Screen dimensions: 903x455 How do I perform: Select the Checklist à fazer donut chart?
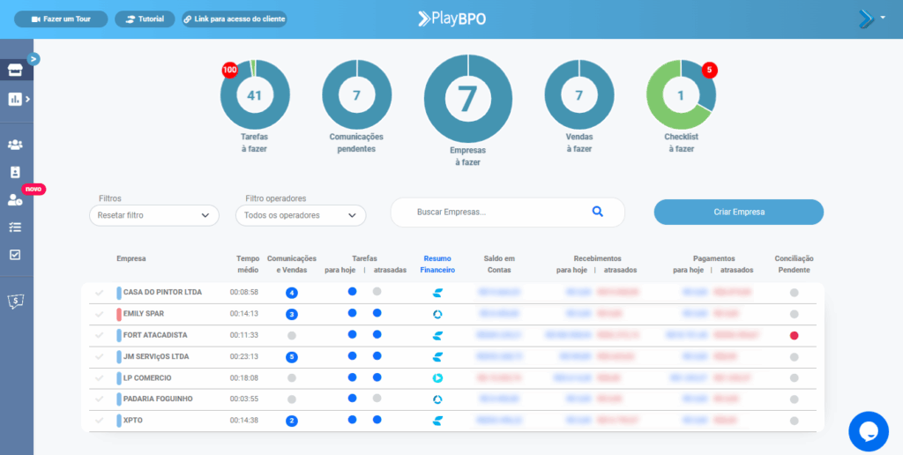(x=681, y=95)
